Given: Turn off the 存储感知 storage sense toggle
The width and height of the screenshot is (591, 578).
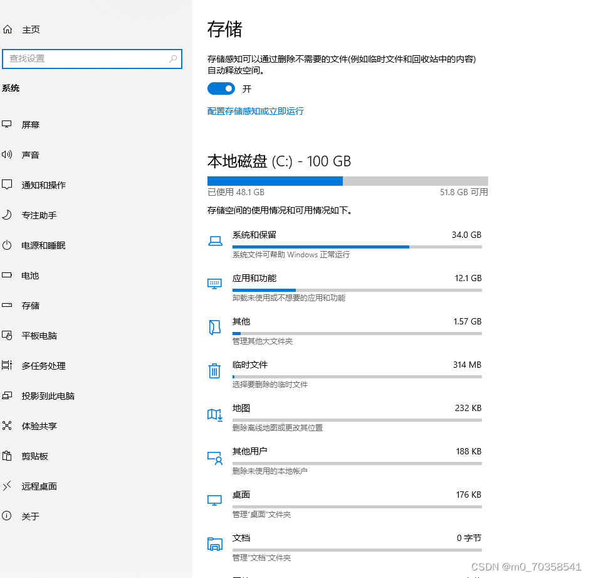Looking at the screenshot, I should pyautogui.click(x=221, y=88).
